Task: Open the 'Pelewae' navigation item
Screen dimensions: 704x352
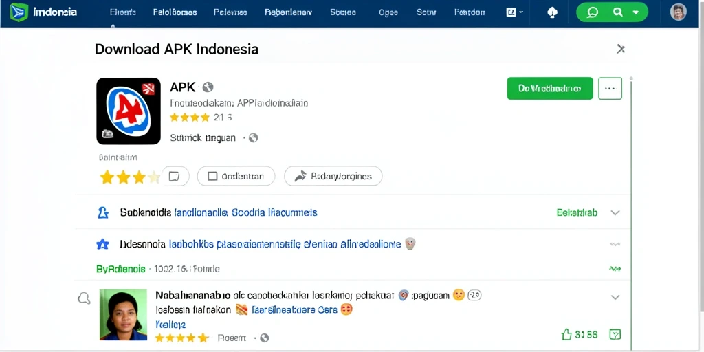Action: click(230, 12)
